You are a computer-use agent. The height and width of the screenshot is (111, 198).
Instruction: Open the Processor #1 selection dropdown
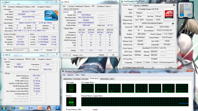[28, 50]
